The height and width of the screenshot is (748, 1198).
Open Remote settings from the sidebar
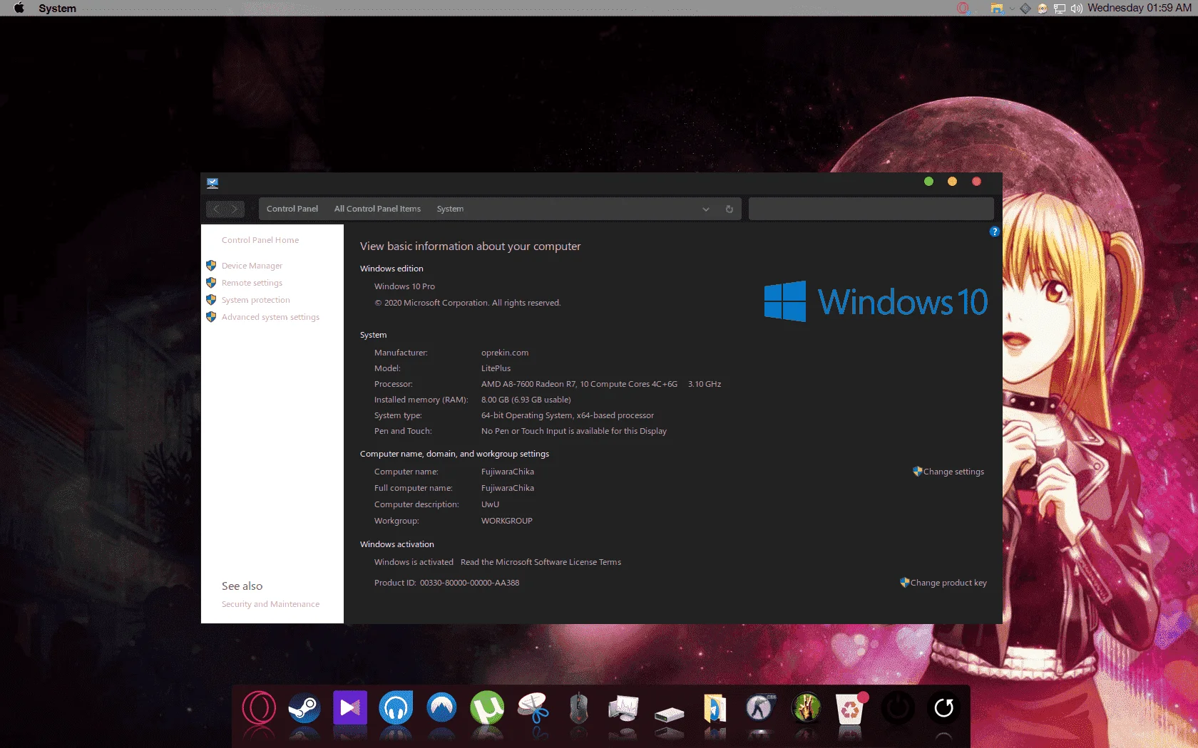(x=252, y=283)
